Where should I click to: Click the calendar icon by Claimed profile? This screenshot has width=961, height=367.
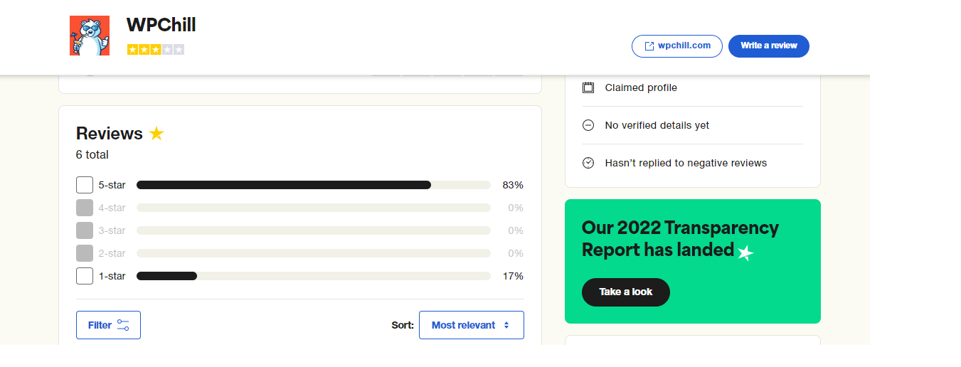click(588, 87)
